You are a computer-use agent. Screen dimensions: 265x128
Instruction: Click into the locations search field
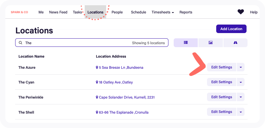[92, 43]
